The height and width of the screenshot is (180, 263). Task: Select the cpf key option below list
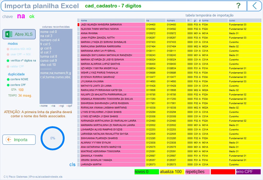coord(69,106)
